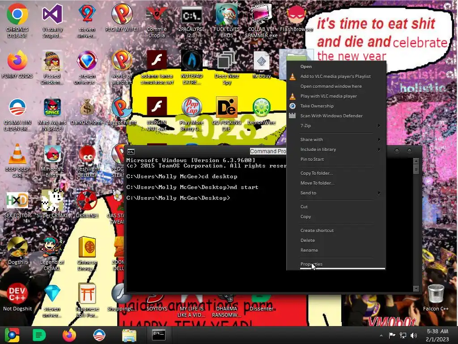The height and width of the screenshot is (344, 458).
Task: Open Properties from the context menu
Action: click(x=336, y=264)
